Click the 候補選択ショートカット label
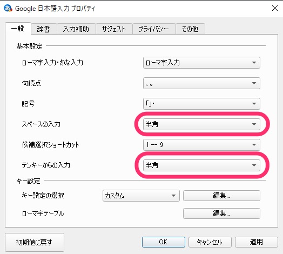The width and height of the screenshot is (283, 254). tap(51, 145)
